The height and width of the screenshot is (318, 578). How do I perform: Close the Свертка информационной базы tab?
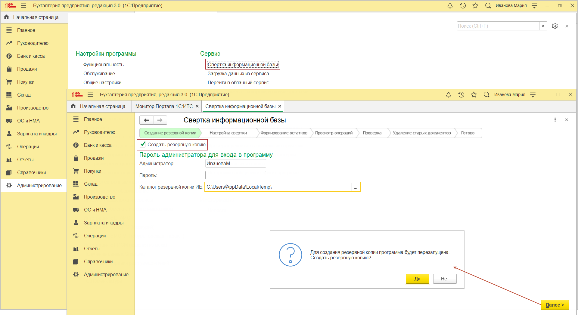280,106
